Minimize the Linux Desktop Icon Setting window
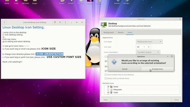 tap(72, 22)
